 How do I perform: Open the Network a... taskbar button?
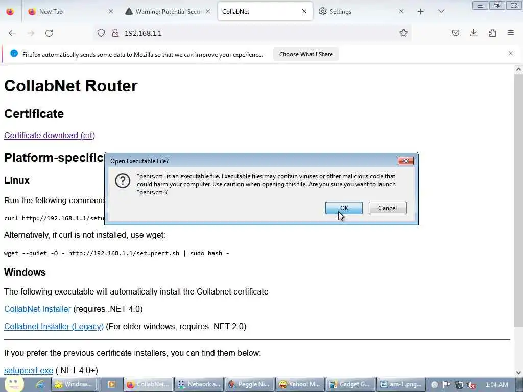(x=199, y=384)
